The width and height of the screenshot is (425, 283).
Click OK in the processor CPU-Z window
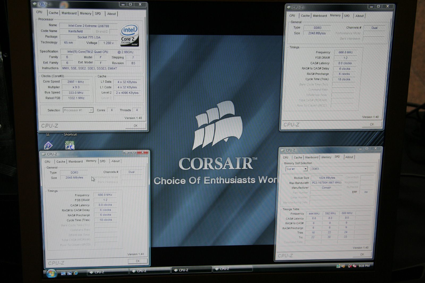136,126
